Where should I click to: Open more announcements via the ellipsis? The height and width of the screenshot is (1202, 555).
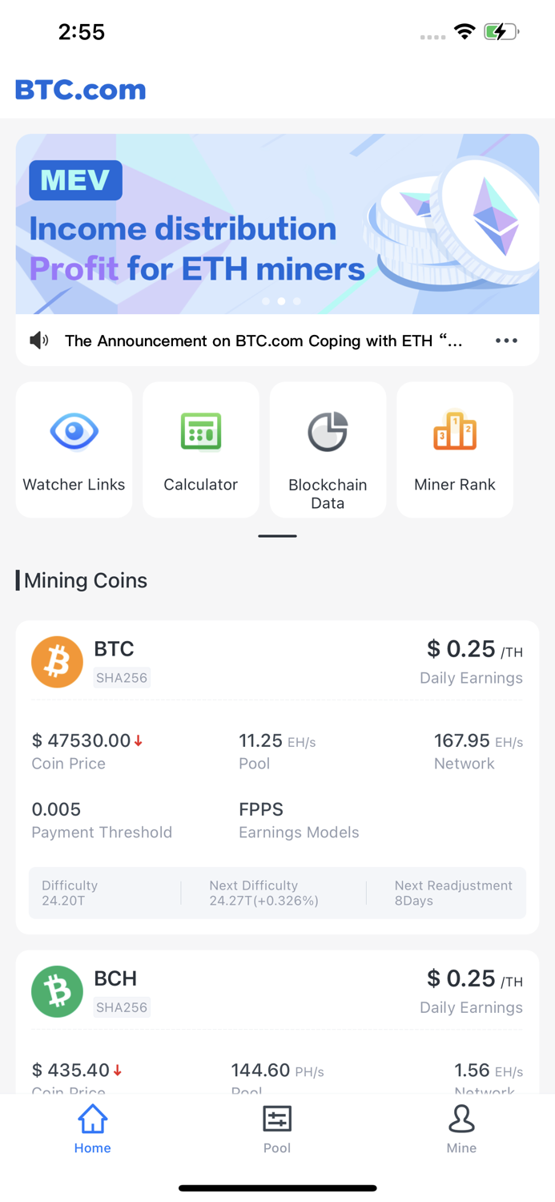(x=506, y=340)
